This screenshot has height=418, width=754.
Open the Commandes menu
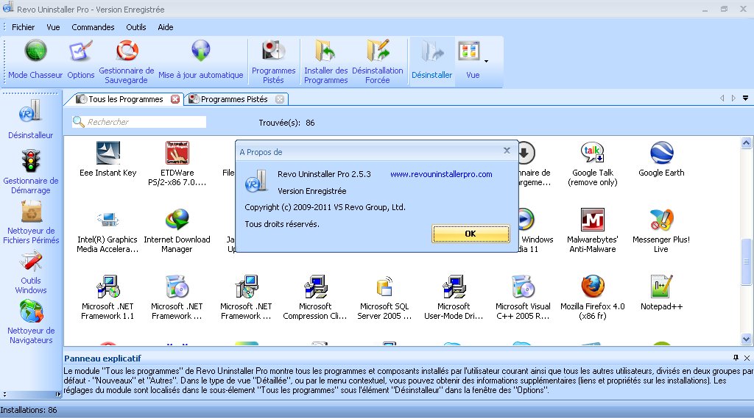tap(93, 27)
